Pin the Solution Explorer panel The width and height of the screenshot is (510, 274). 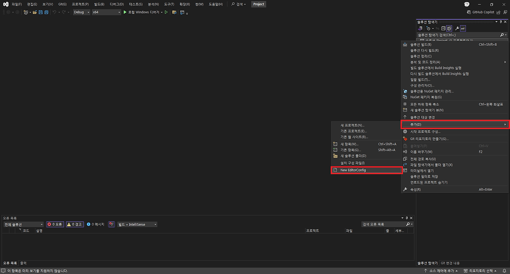(x=500, y=22)
